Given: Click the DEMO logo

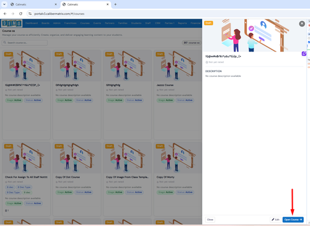Looking at the screenshot, I should (x=12, y=24).
